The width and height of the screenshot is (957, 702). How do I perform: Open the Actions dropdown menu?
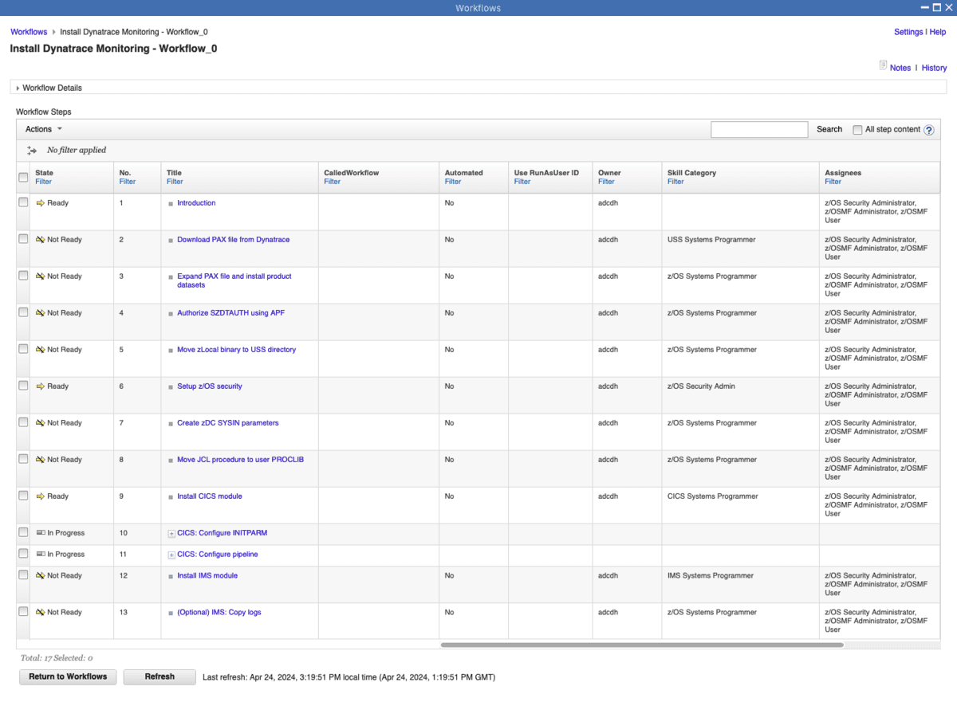[x=43, y=128]
